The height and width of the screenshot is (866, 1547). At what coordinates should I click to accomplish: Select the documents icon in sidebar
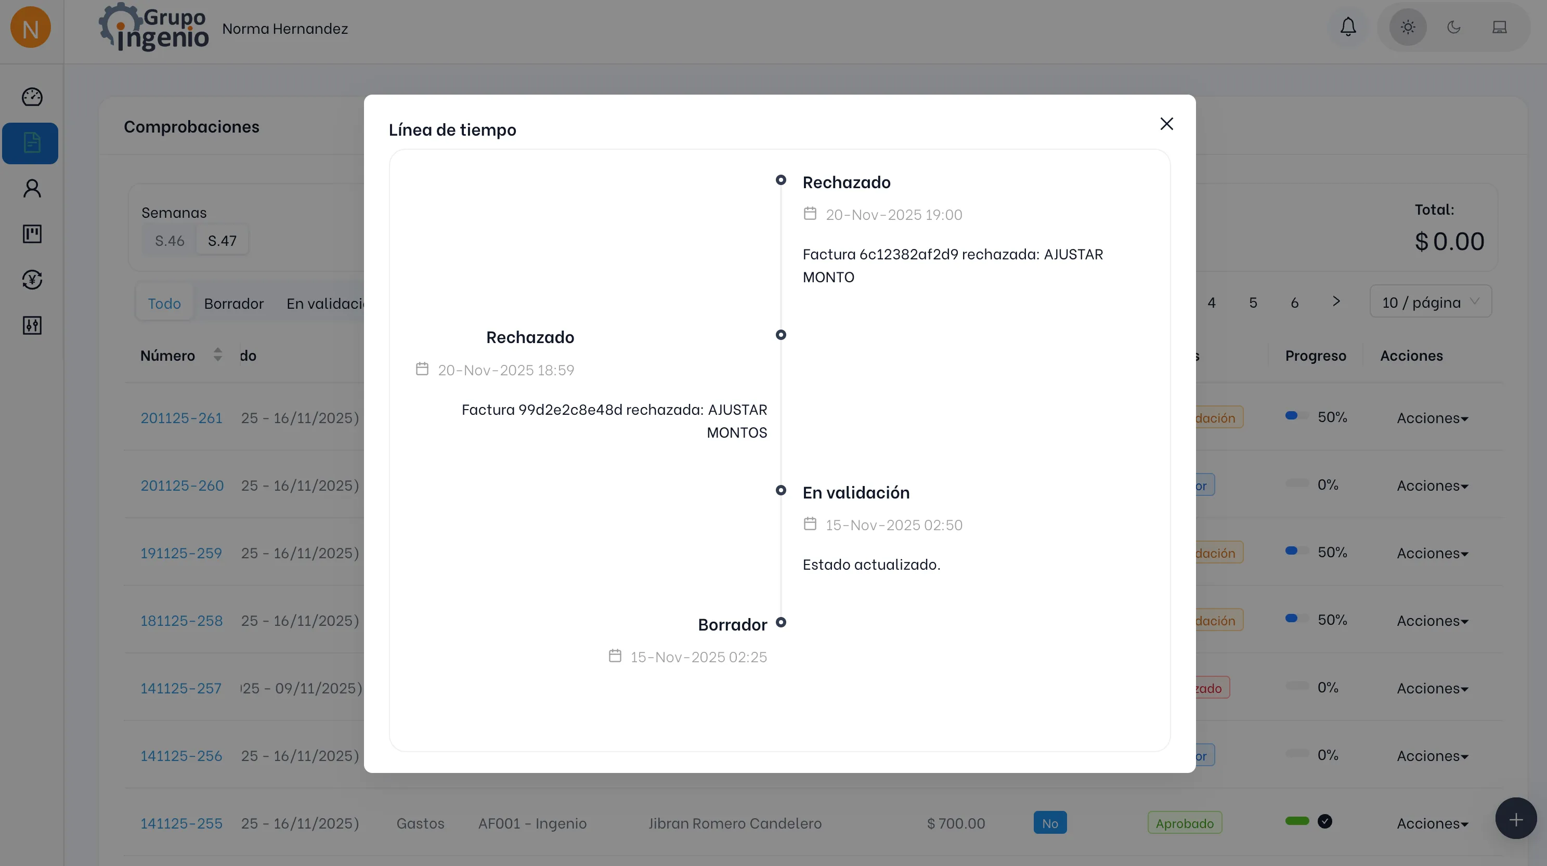pos(31,143)
